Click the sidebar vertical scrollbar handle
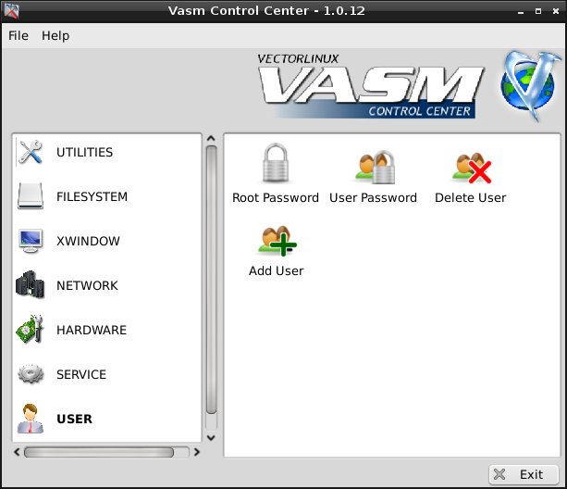 (211, 278)
